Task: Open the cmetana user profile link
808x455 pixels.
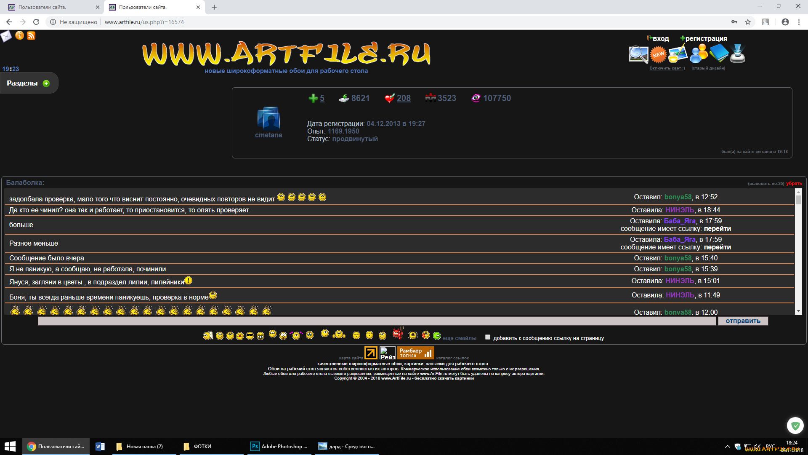Action: pyautogui.click(x=268, y=135)
